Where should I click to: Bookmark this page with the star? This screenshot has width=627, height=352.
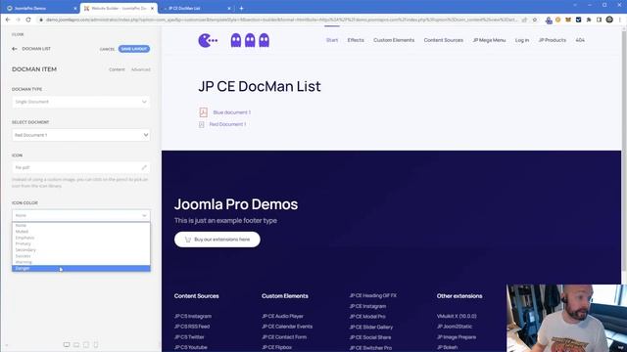point(535,20)
